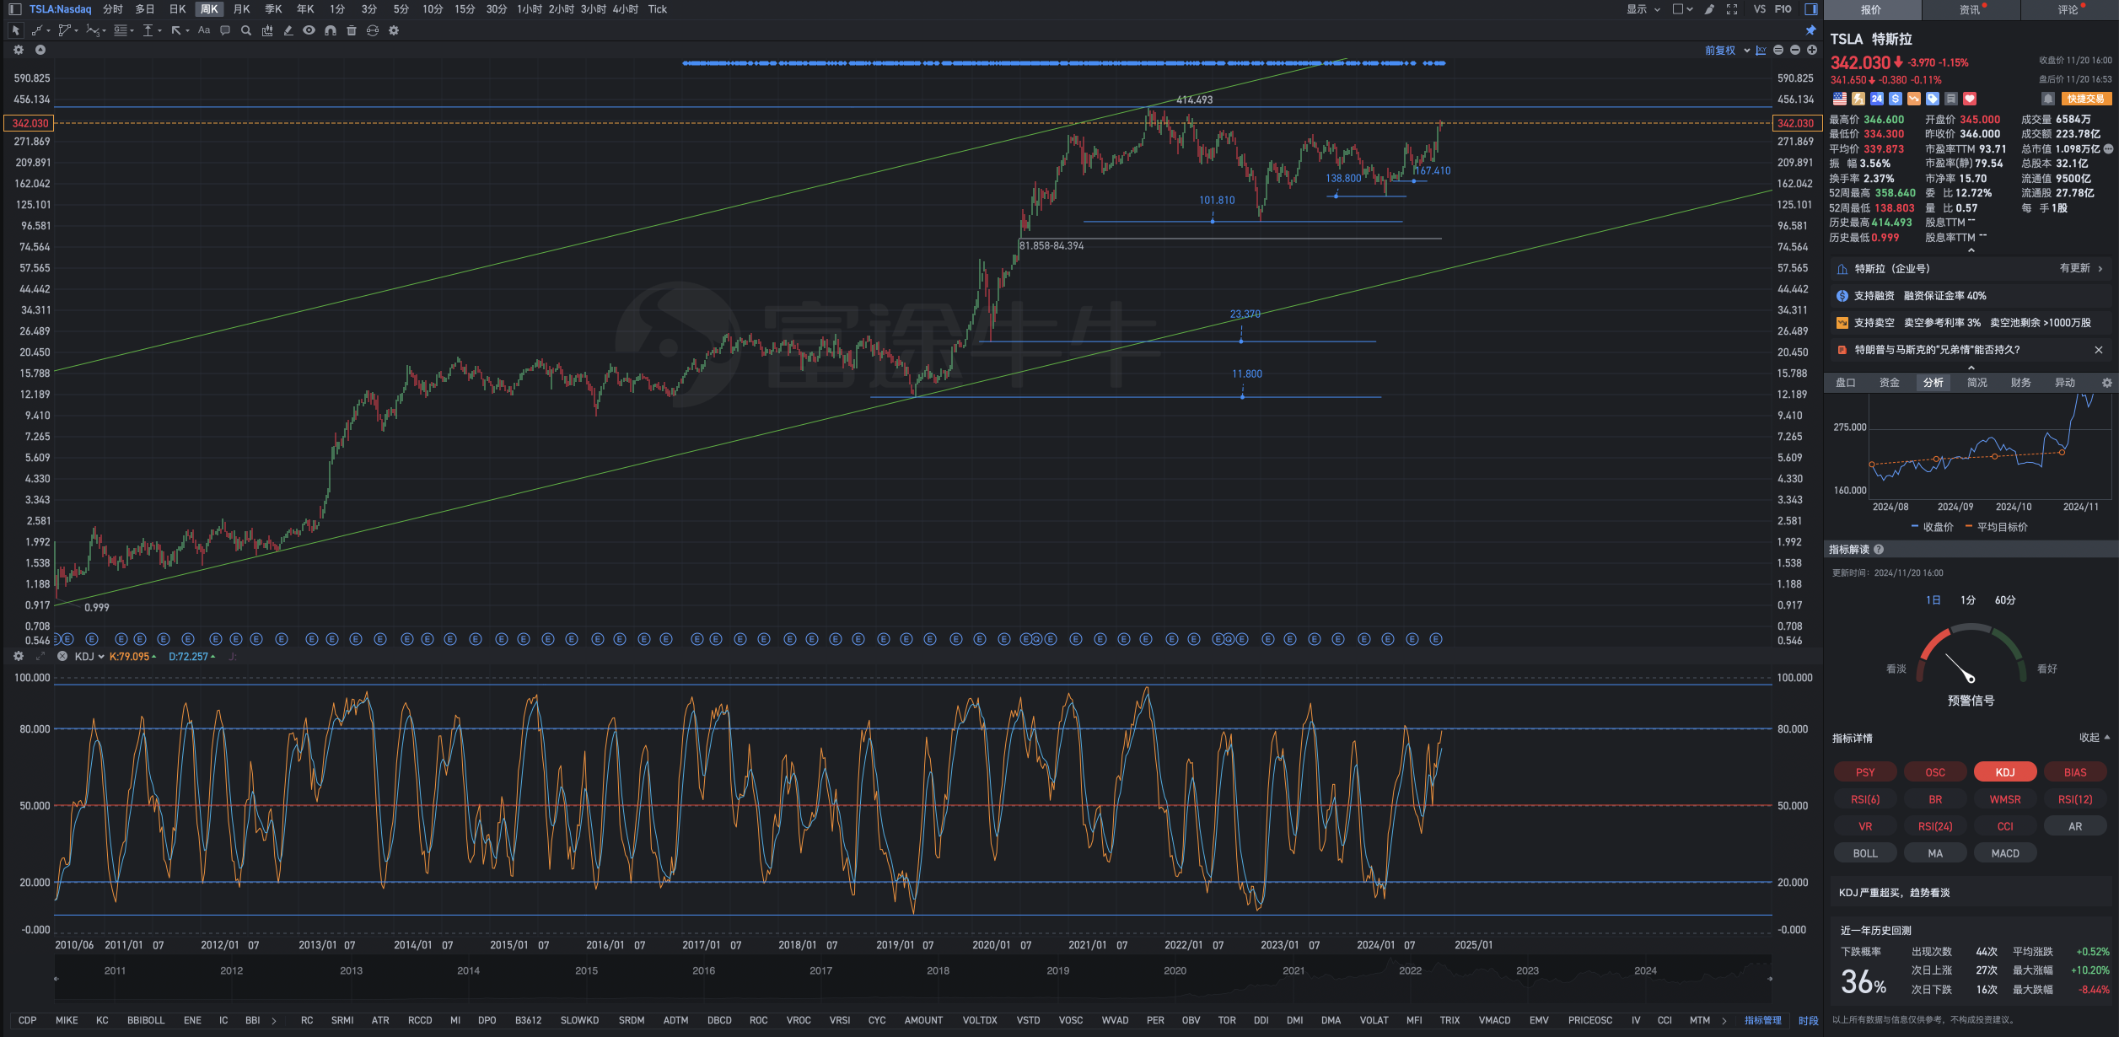This screenshot has height=1037, width=2119.
Task: Maximize the KDJ sub-chart panel
Action: click(40, 656)
